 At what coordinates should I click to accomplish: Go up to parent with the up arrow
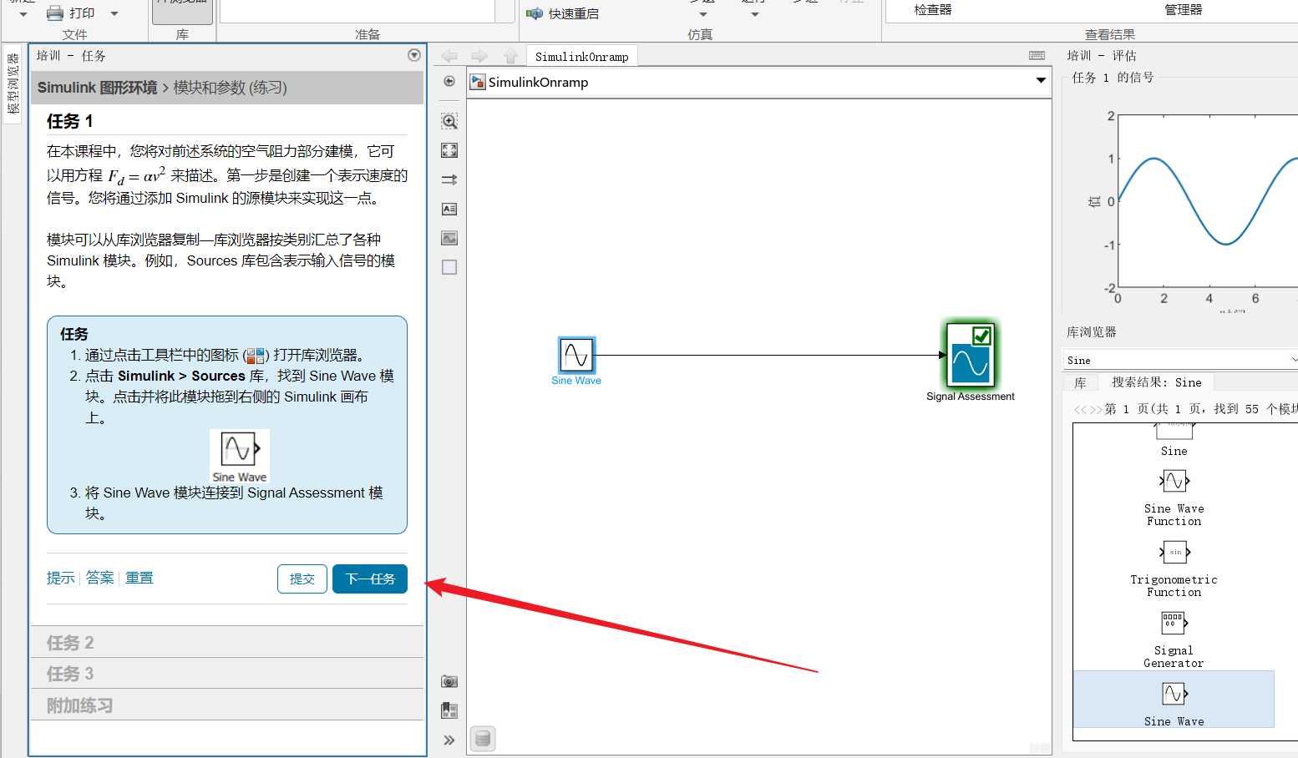[510, 56]
